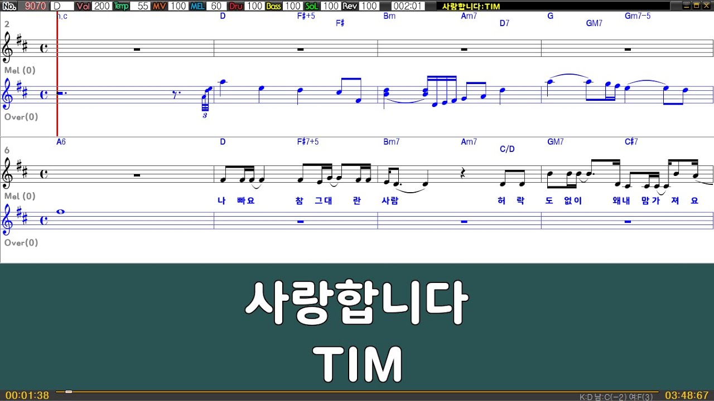Click the Bm7 chord symbol
Screen dimensions: 714x401
coord(392,141)
